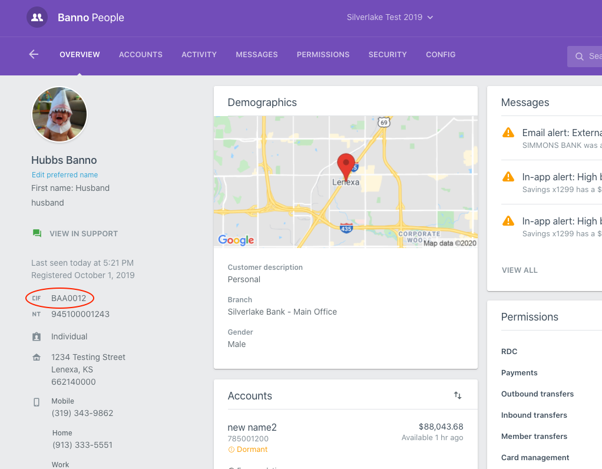Click the Google logo on map

pyautogui.click(x=236, y=240)
